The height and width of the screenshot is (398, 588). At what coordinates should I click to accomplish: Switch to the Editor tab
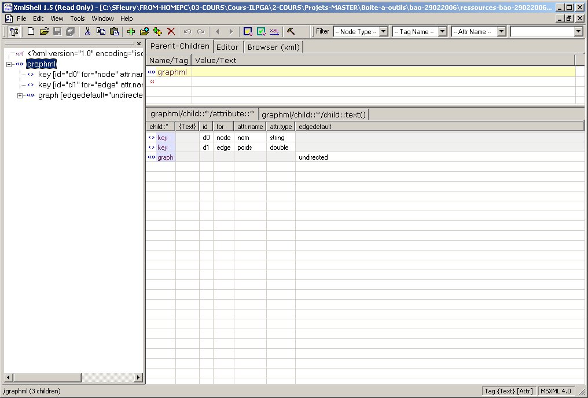point(227,47)
